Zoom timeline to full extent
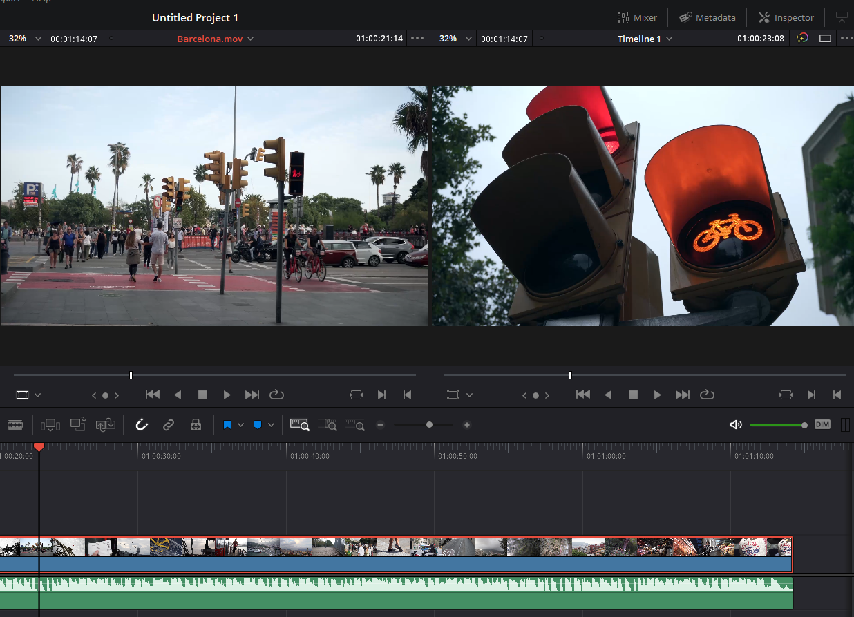This screenshot has height=617, width=854. point(300,425)
